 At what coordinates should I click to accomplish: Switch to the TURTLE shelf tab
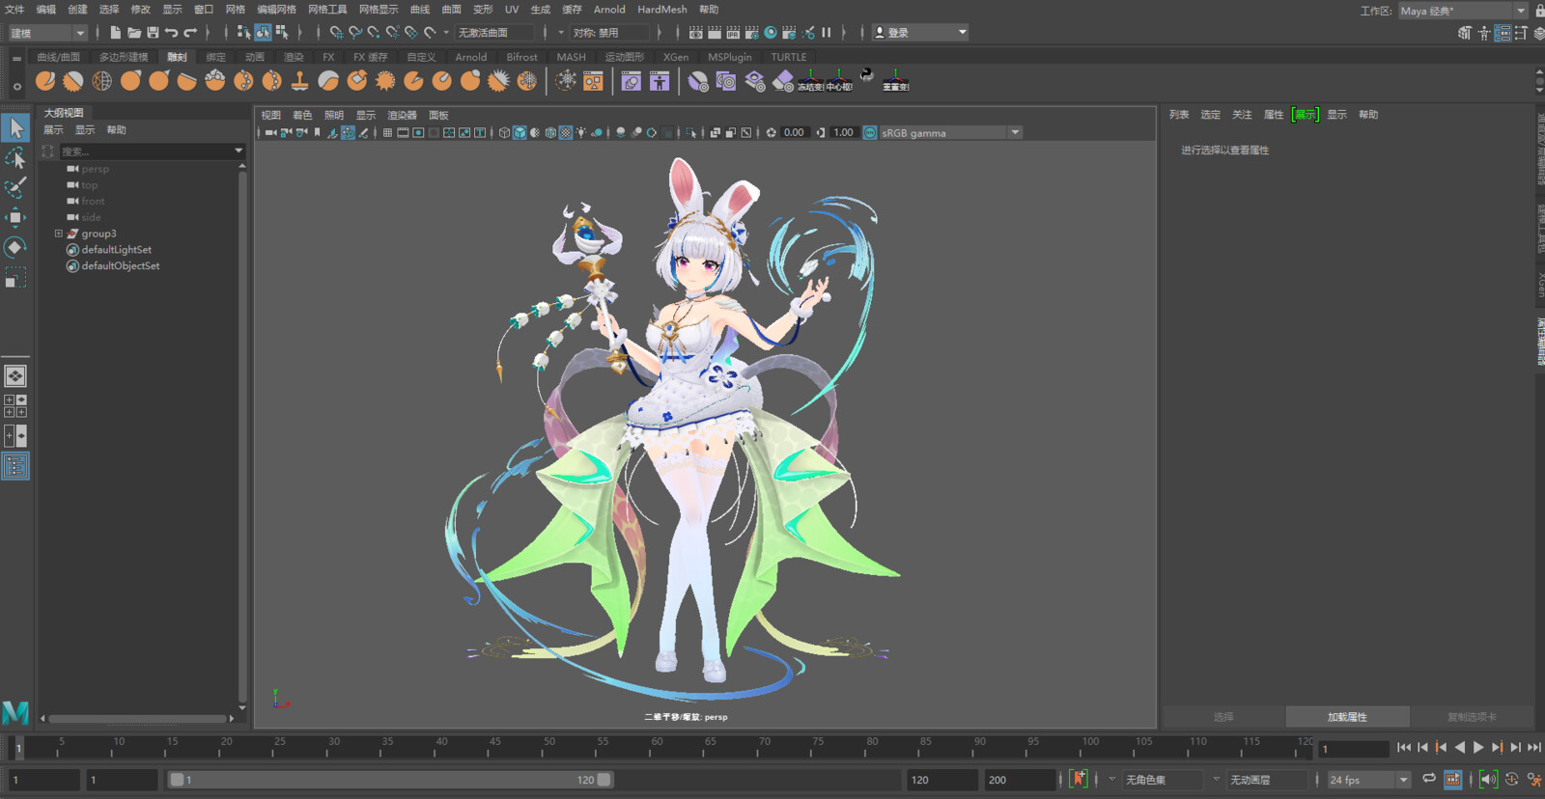click(789, 57)
